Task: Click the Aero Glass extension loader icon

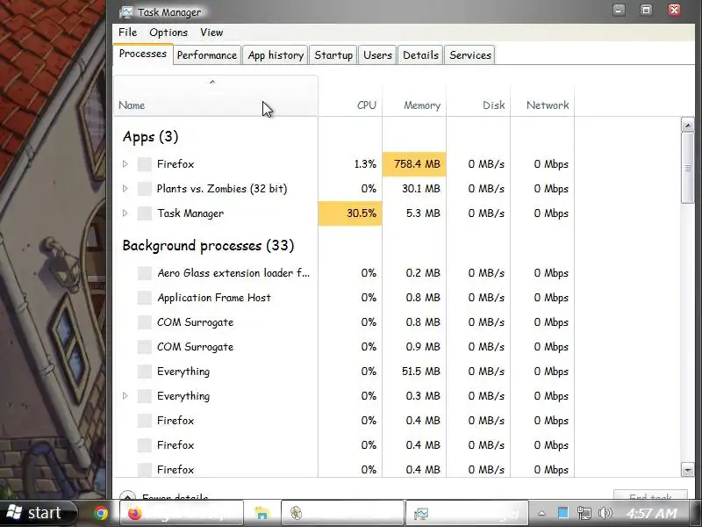Action: tap(144, 273)
